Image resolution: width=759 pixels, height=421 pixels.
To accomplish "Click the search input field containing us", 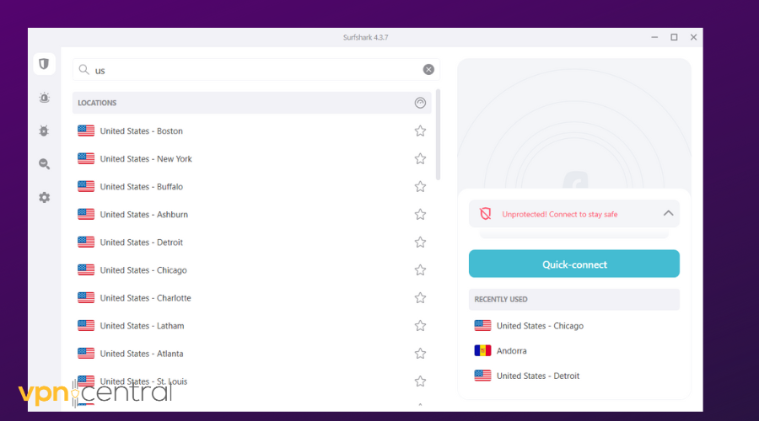I will (x=256, y=70).
